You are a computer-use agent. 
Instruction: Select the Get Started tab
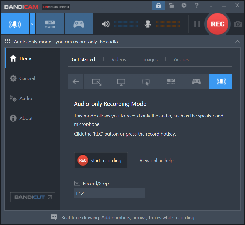coord(84,59)
